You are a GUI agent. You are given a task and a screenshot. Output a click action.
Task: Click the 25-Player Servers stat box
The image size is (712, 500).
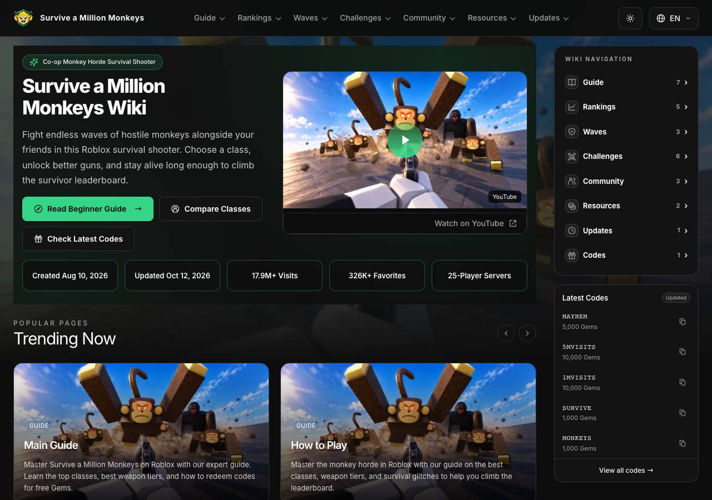(479, 276)
